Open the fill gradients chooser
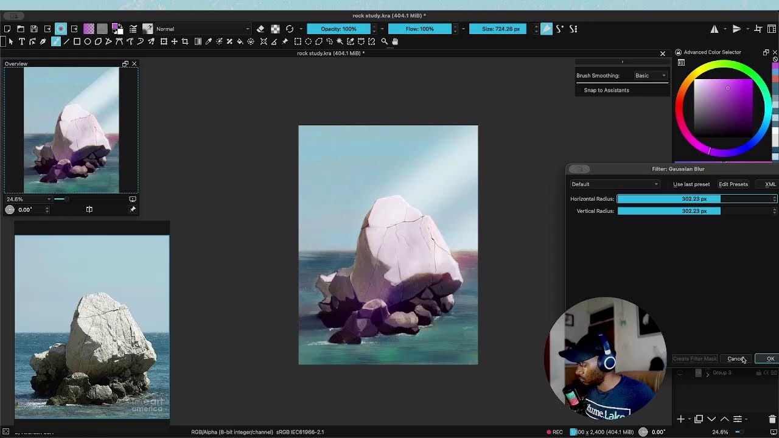 click(x=89, y=29)
